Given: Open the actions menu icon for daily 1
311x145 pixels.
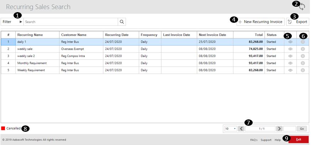Looking at the screenshot, I should [303, 42].
